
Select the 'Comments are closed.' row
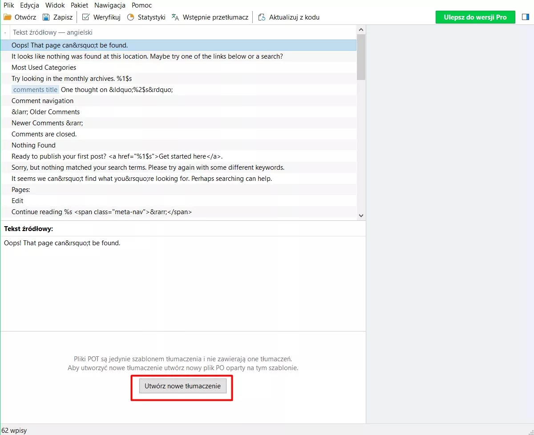178,134
